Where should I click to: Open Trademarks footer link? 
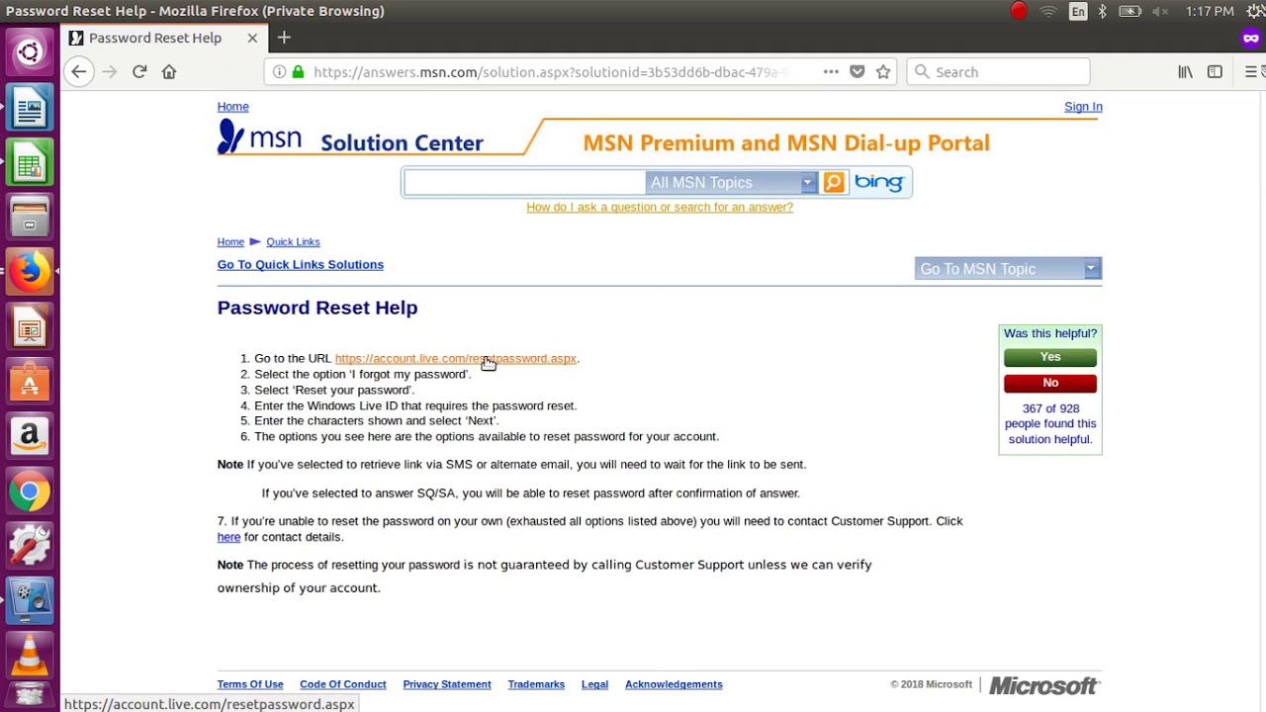point(536,684)
